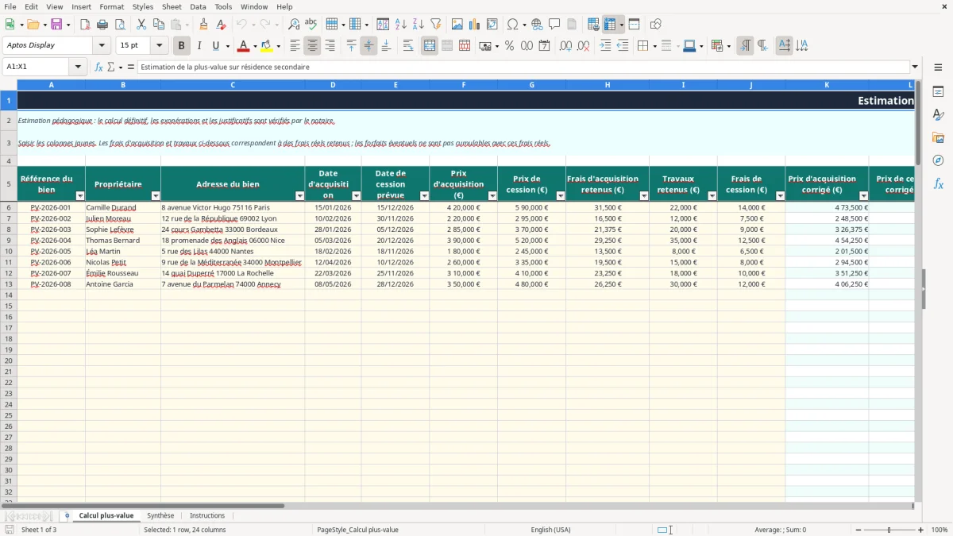This screenshot has height=536, width=953.
Task: Open the Format menu
Action: pos(111,6)
